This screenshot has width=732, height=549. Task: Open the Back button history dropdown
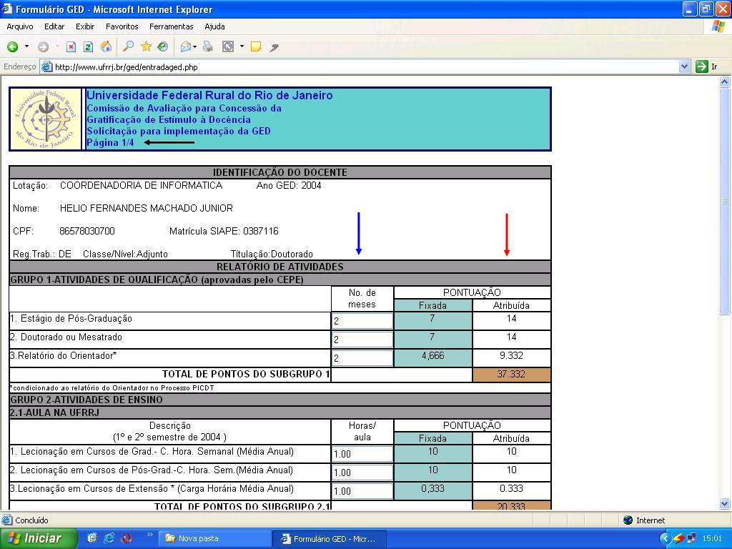[26, 46]
